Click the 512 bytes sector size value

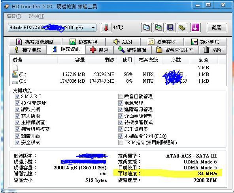(96, 180)
